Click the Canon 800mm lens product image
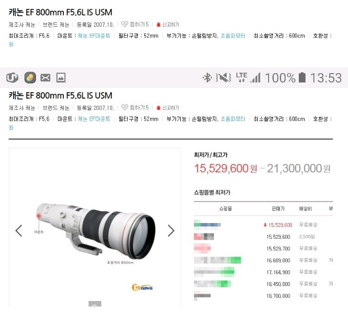The width and height of the screenshot is (348, 327). [x=96, y=231]
